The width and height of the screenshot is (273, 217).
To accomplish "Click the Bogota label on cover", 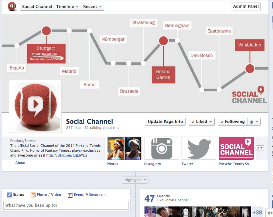I will [x=17, y=68].
